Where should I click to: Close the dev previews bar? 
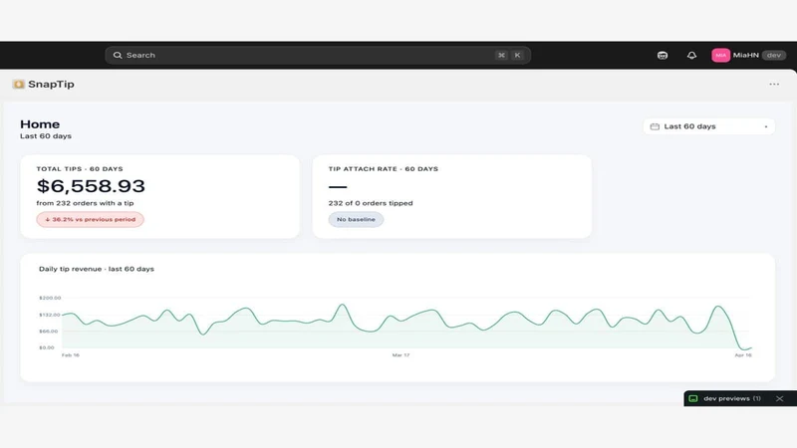[780, 399]
